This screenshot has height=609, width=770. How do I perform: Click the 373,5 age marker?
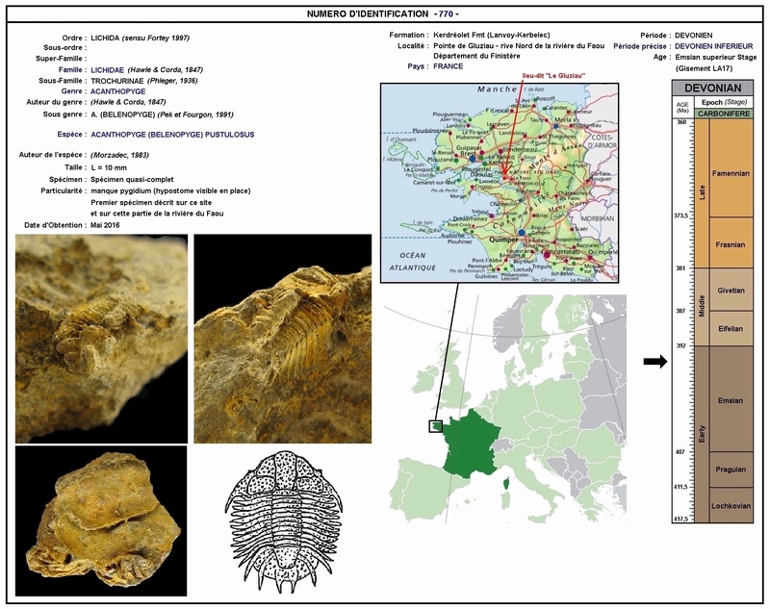pyautogui.click(x=683, y=216)
